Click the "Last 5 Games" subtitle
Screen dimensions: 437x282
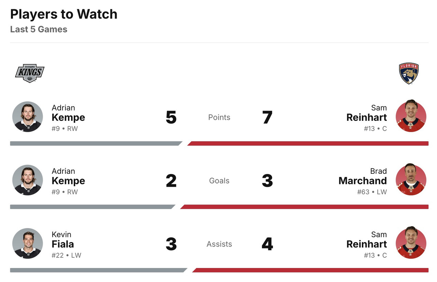[39, 29]
